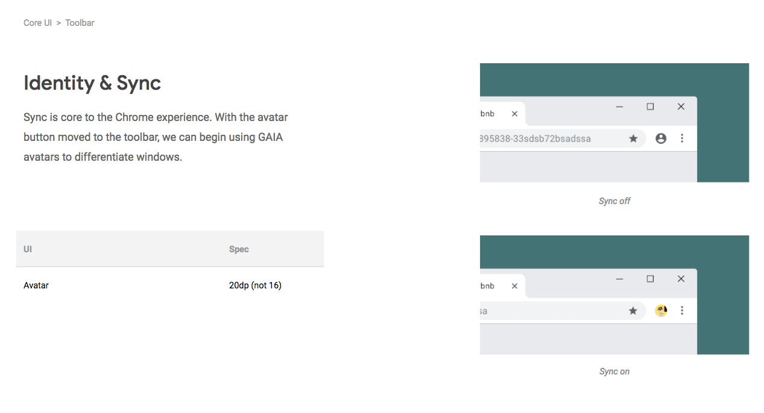Click the Spec column header
This screenshot has width=764, height=413.
click(x=239, y=249)
